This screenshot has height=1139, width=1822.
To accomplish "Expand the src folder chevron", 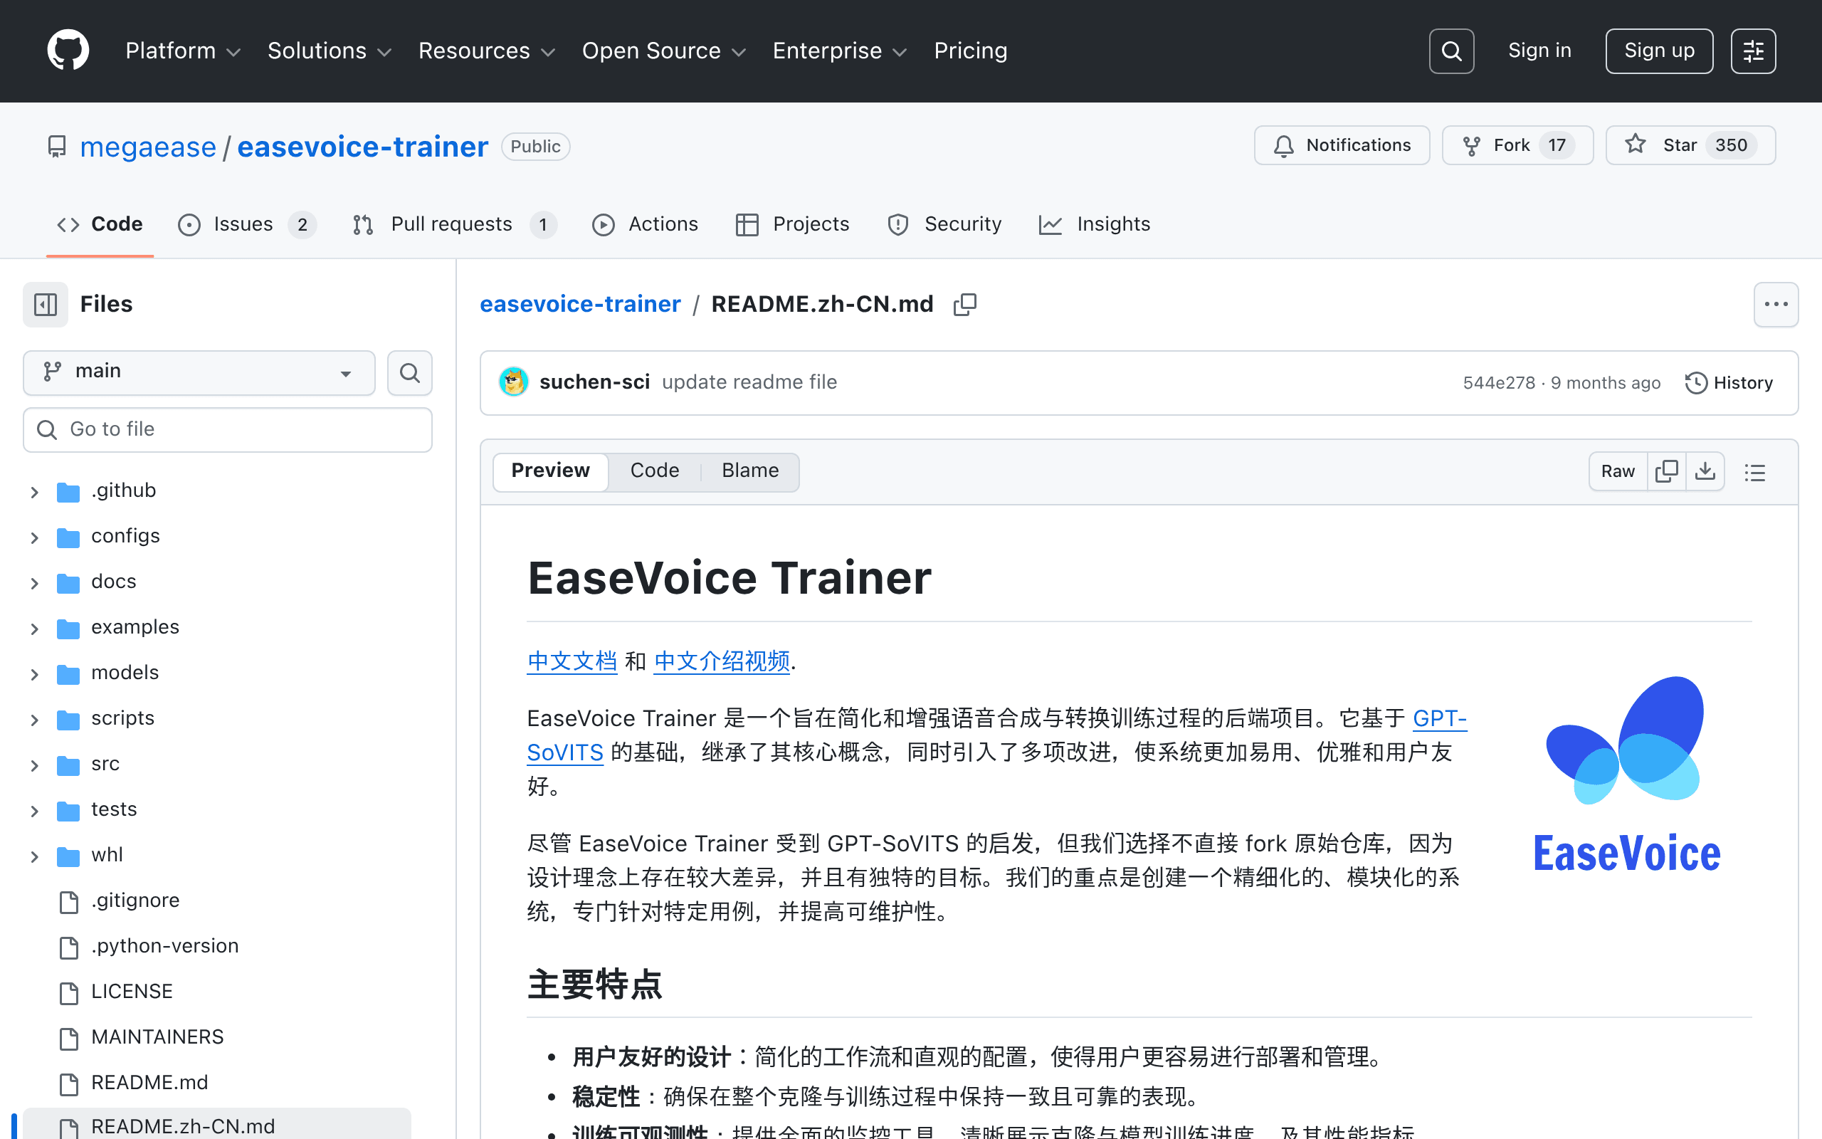I will click(35, 765).
